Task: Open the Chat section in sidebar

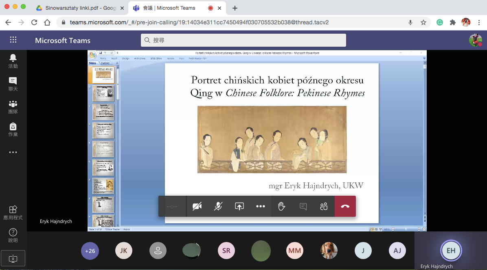Action: coord(13,84)
